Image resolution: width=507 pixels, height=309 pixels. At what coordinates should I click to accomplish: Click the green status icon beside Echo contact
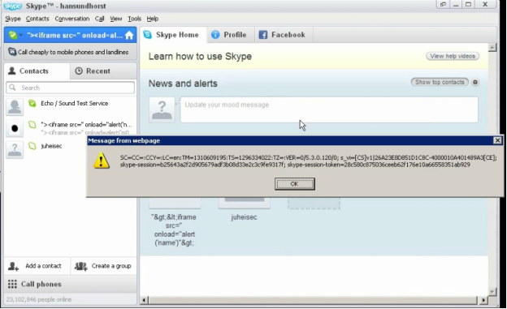32,103
